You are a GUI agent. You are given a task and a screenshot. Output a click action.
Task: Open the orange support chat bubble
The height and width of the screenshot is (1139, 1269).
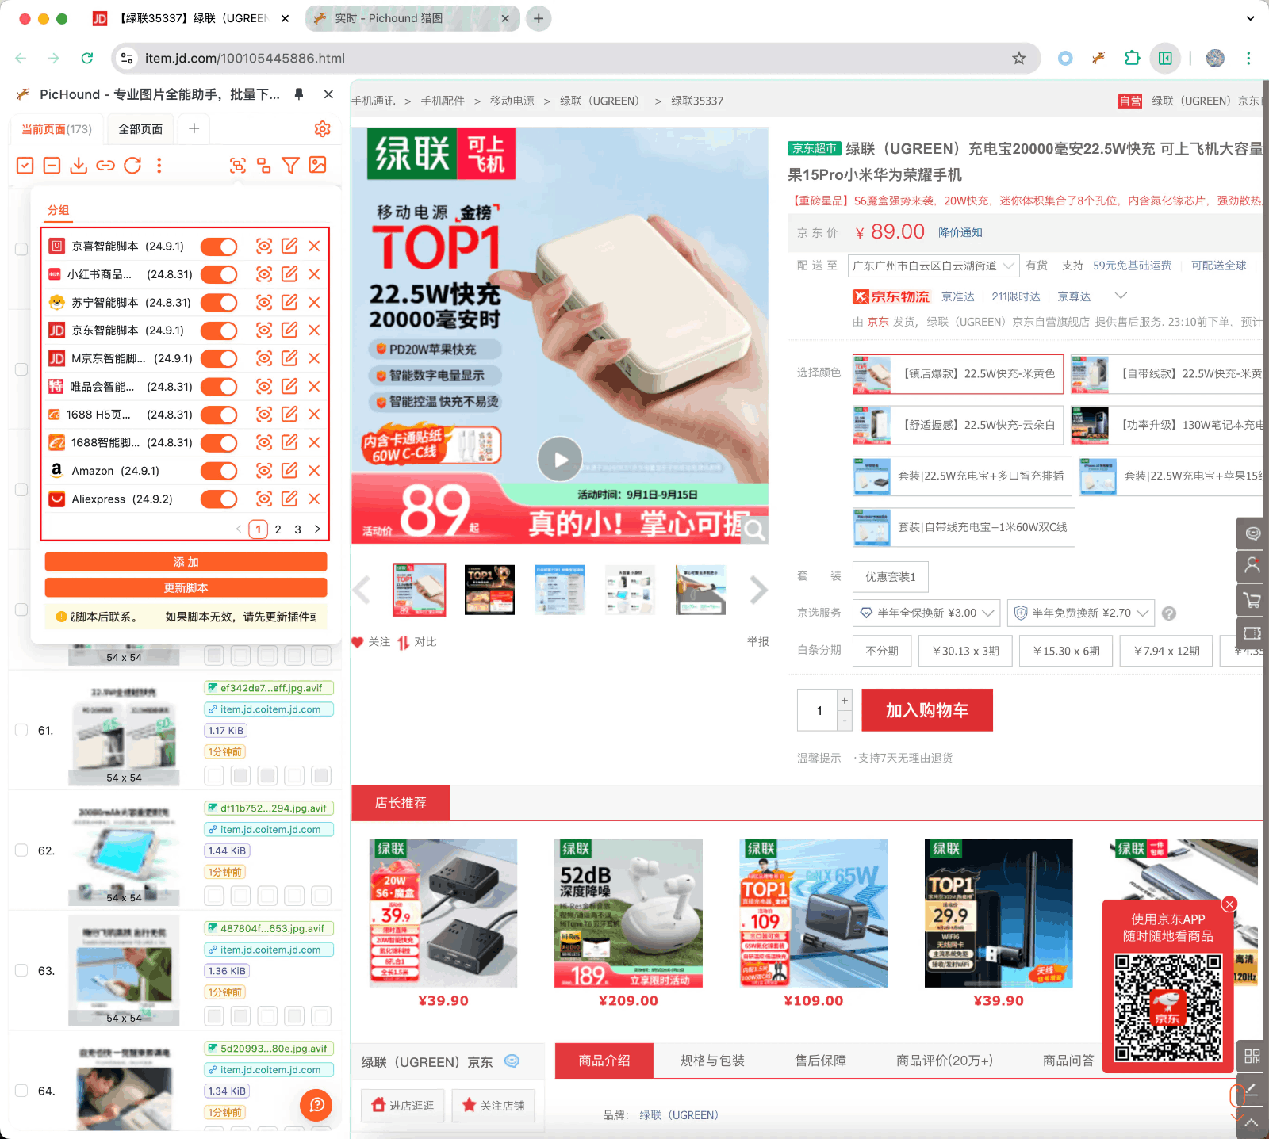[316, 1105]
